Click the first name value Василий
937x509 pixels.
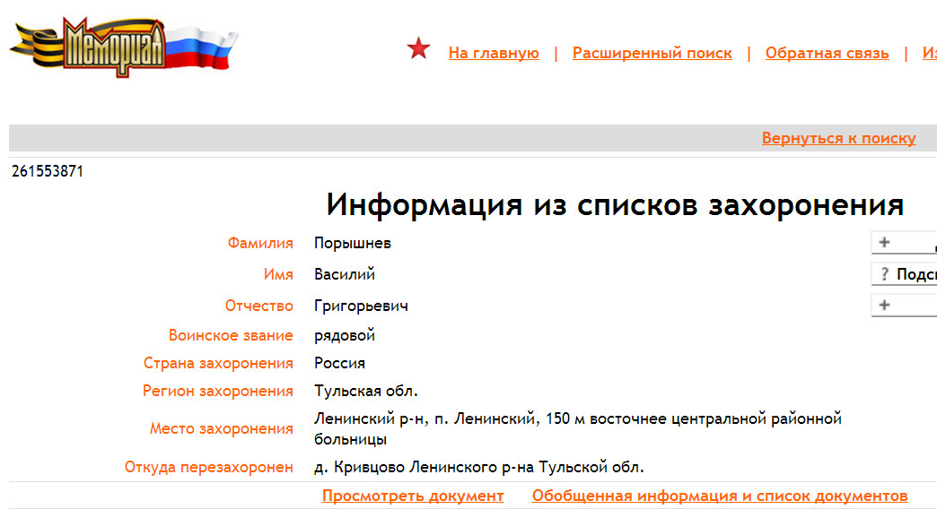[345, 274]
